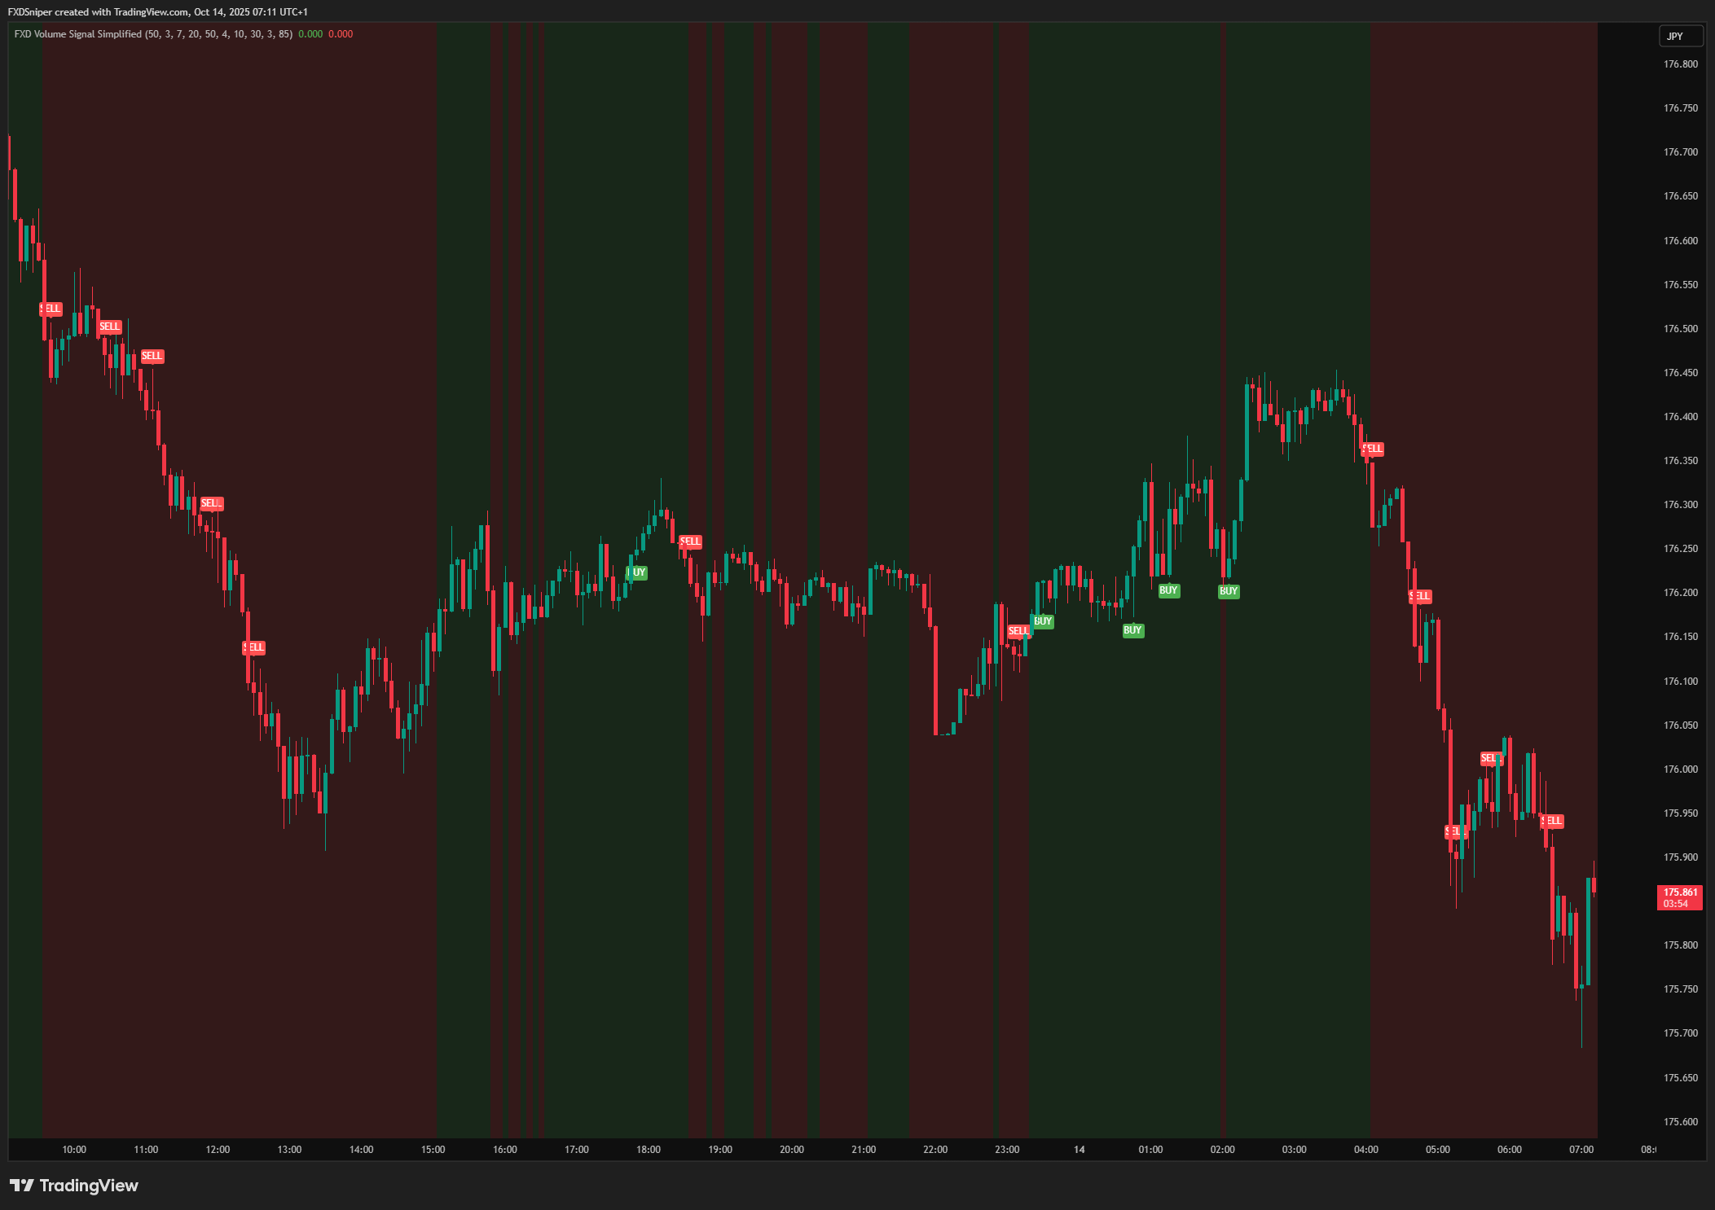Click the SELL label near the 13:00 downtrend
Image resolution: width=1715 pixels, height=1210 pixels.
click(254, 647)
